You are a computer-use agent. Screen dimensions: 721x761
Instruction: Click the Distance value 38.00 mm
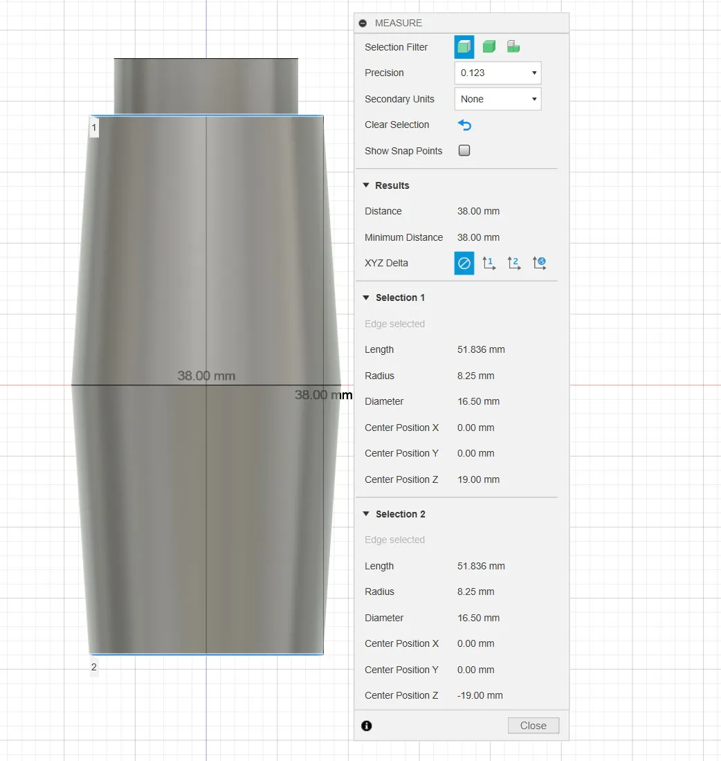pyautogui.click(x=478, y=212)
